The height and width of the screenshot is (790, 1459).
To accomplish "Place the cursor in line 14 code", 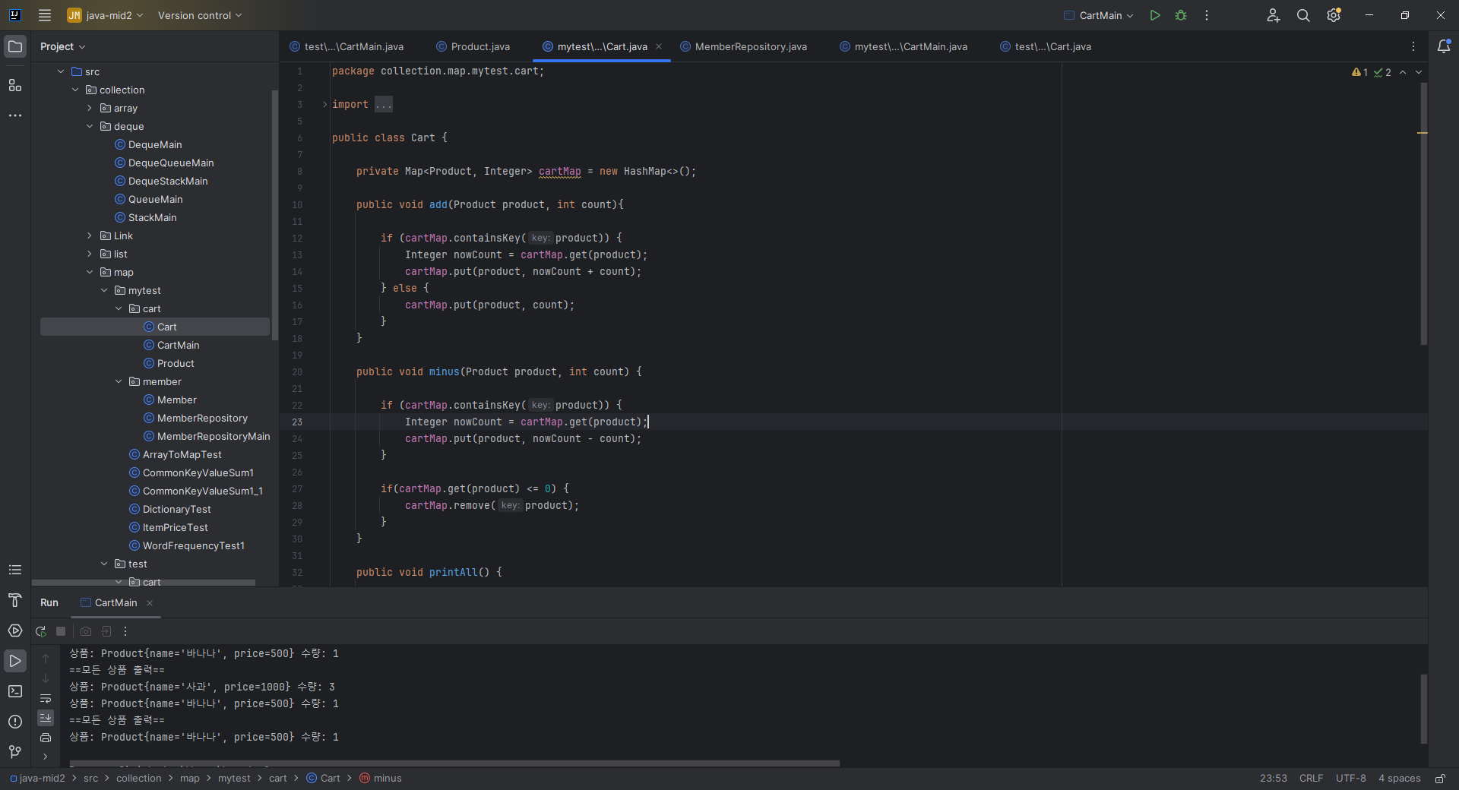I will [x=523, y=271].
